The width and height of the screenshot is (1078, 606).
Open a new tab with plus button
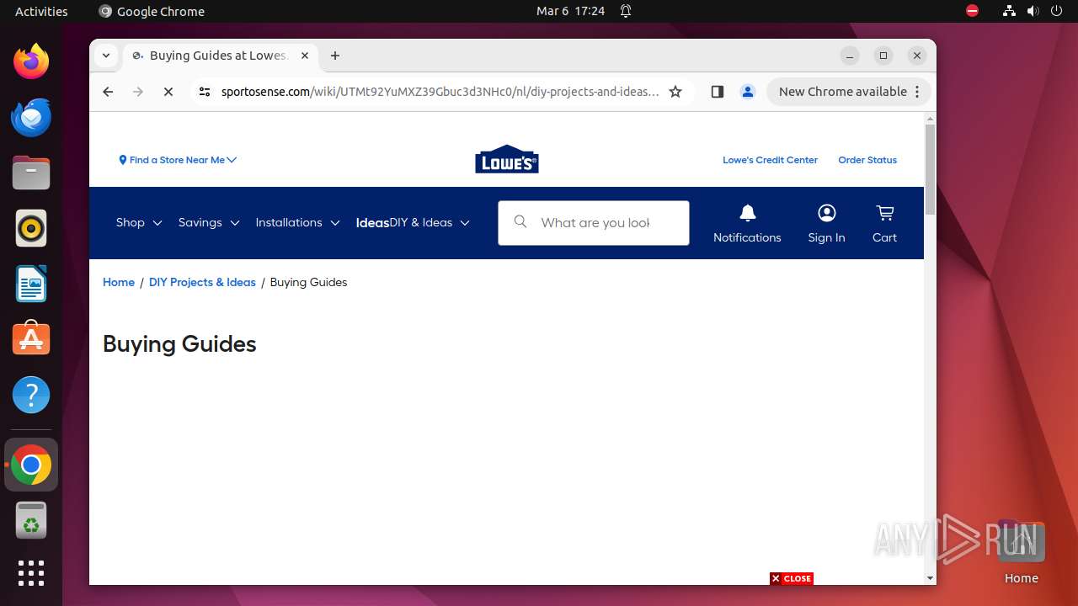(x=335, y=56)
